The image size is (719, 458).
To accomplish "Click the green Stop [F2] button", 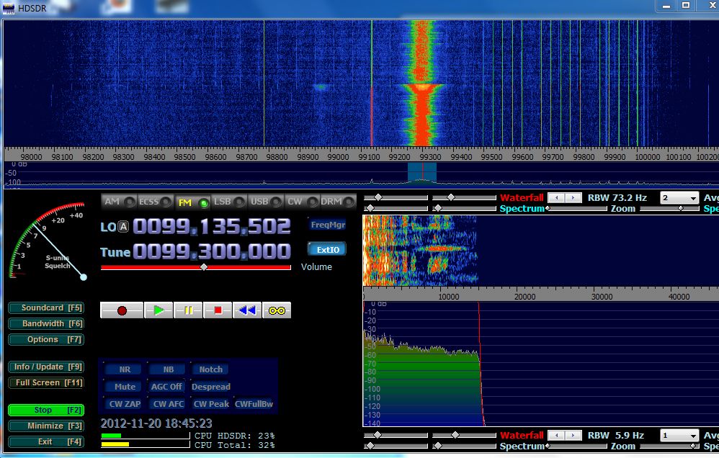I will click(x=46, y=410).
